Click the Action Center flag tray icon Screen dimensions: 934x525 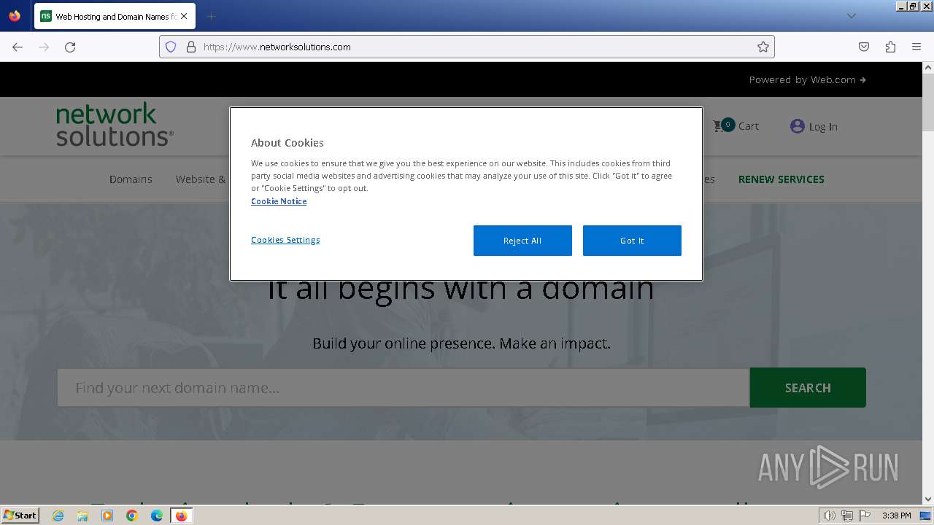(x=864, y=516)
